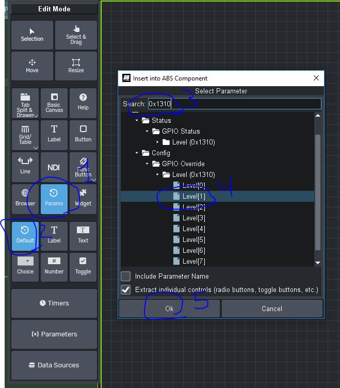Open the Parameters panel
Screen dimensions: 340x388
pos(54,334)
